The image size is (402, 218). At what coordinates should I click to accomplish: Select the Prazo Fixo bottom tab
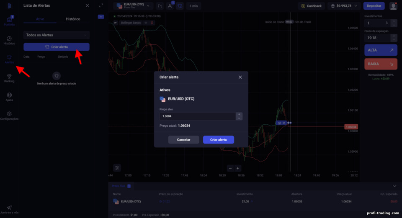(121, 186)
